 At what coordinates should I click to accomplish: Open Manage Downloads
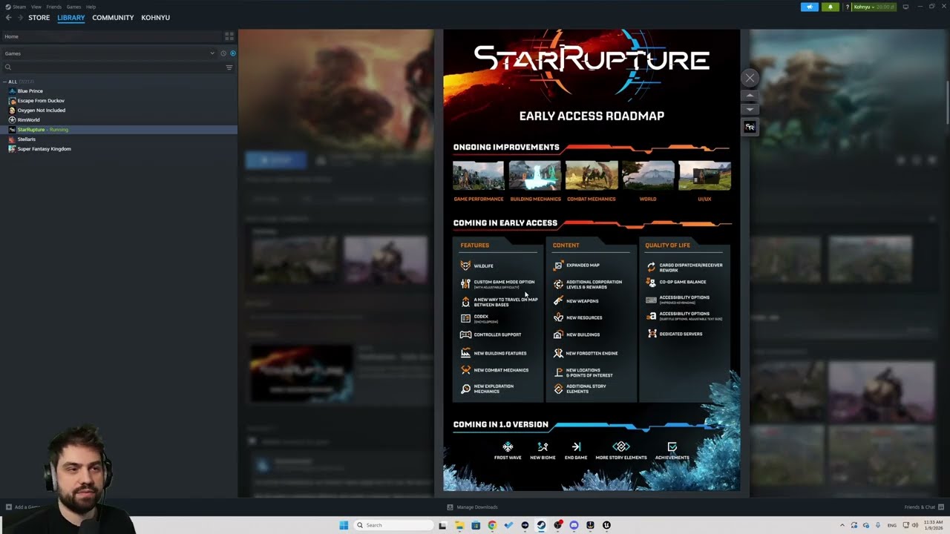click(x=473, y=507)
